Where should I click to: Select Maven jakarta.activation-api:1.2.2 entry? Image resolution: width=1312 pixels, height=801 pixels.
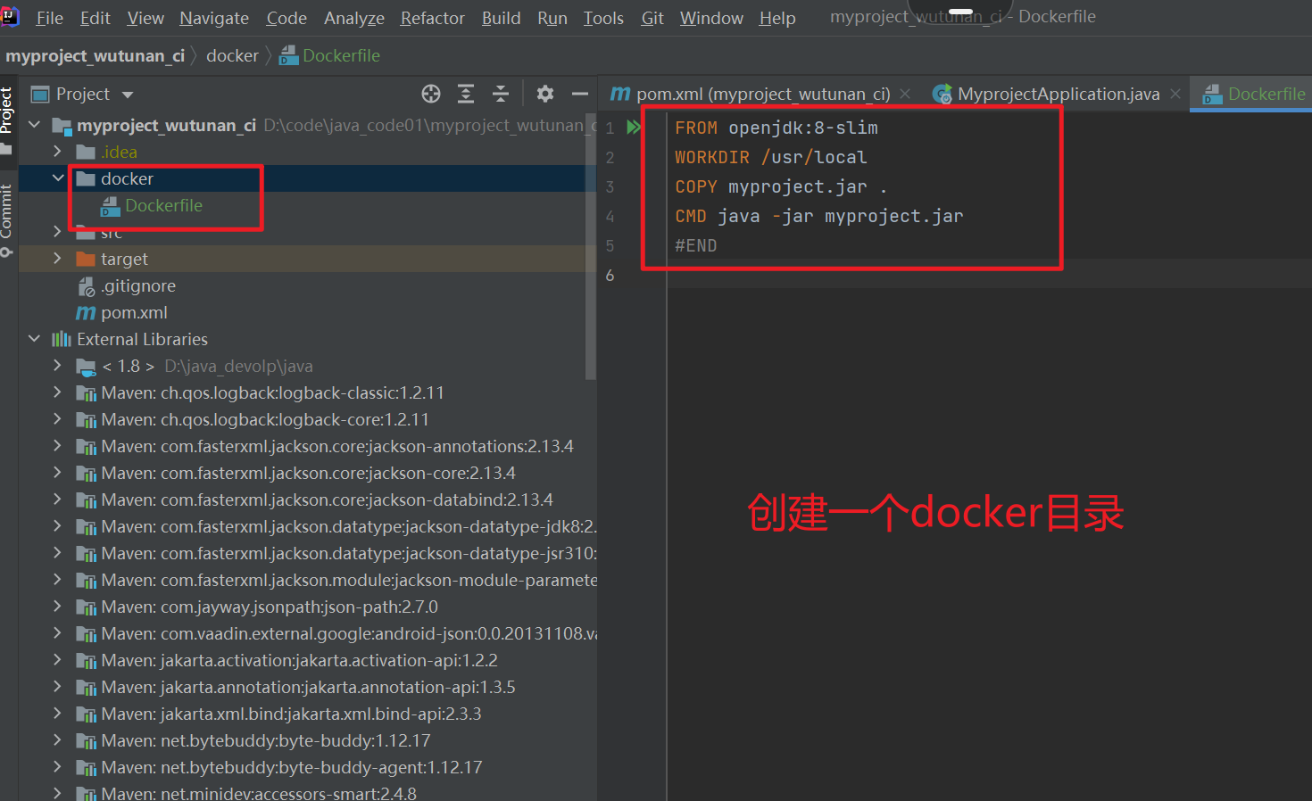click(299, 661)
